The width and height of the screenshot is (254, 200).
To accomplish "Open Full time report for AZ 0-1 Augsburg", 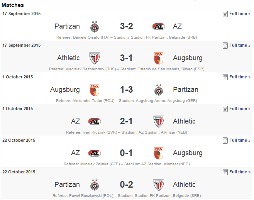I will tap(240, 140).
